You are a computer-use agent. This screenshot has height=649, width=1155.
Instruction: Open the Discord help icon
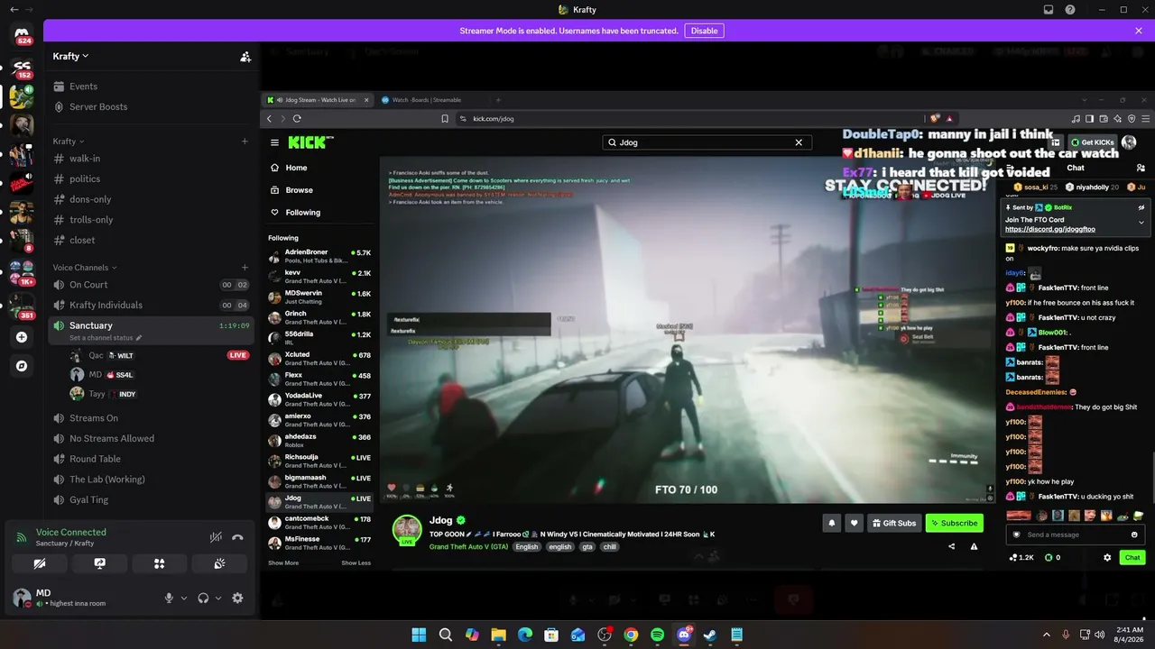1070,10
